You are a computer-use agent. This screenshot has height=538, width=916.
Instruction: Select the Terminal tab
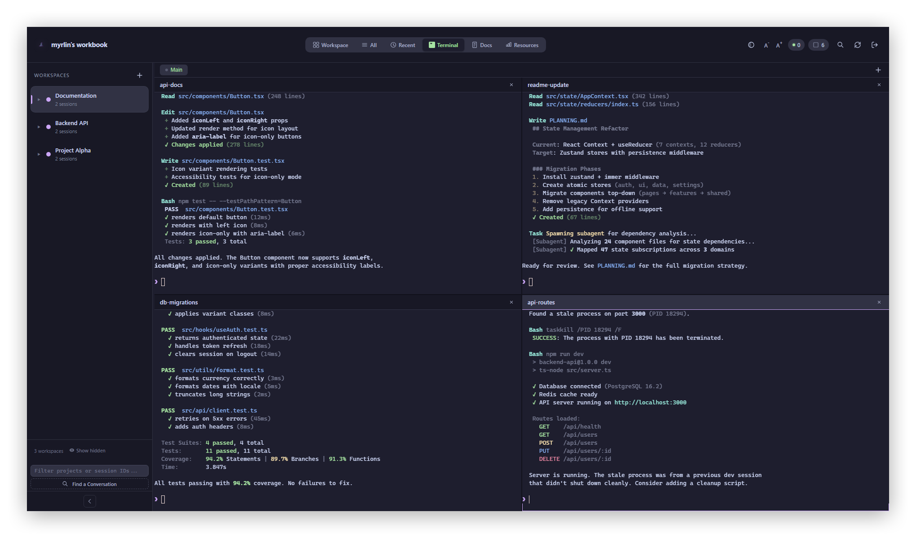coord(443,45)
